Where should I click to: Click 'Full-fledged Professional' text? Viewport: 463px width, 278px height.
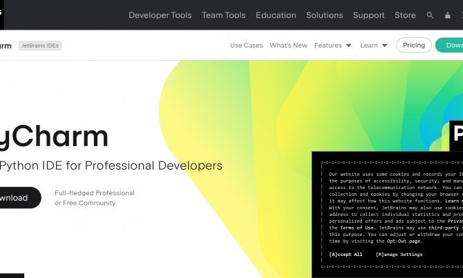click(95, 193)
